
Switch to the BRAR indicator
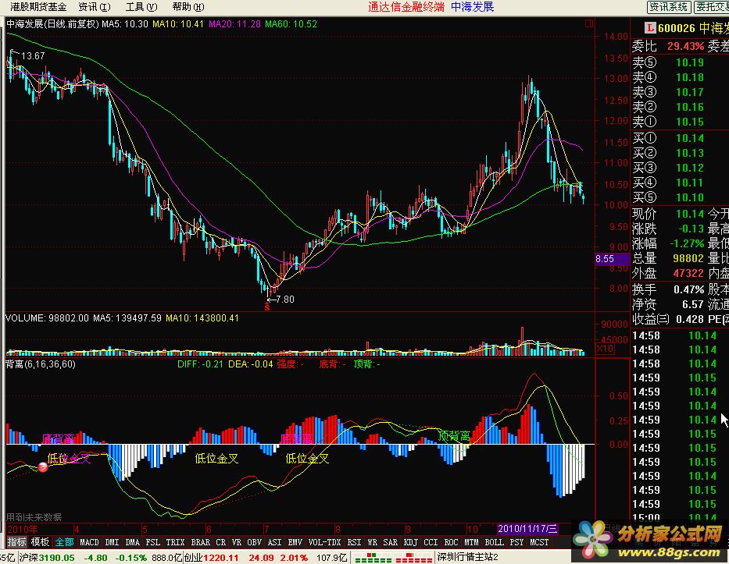click(200, 542)
